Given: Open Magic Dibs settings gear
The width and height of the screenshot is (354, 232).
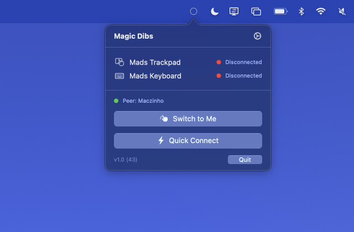Looking at the screenshot, I should [257, 36].
